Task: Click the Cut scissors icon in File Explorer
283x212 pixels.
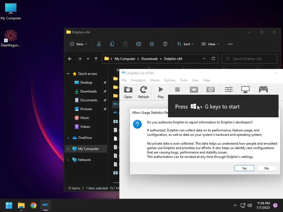Action: click(x=99, y=44)
